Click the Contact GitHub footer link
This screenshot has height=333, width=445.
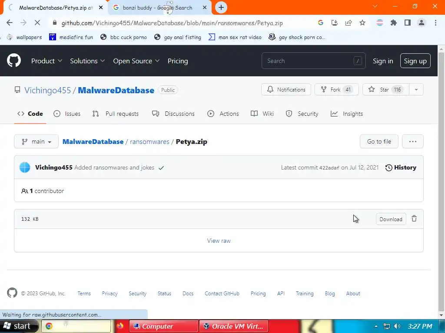pos(222,294)
